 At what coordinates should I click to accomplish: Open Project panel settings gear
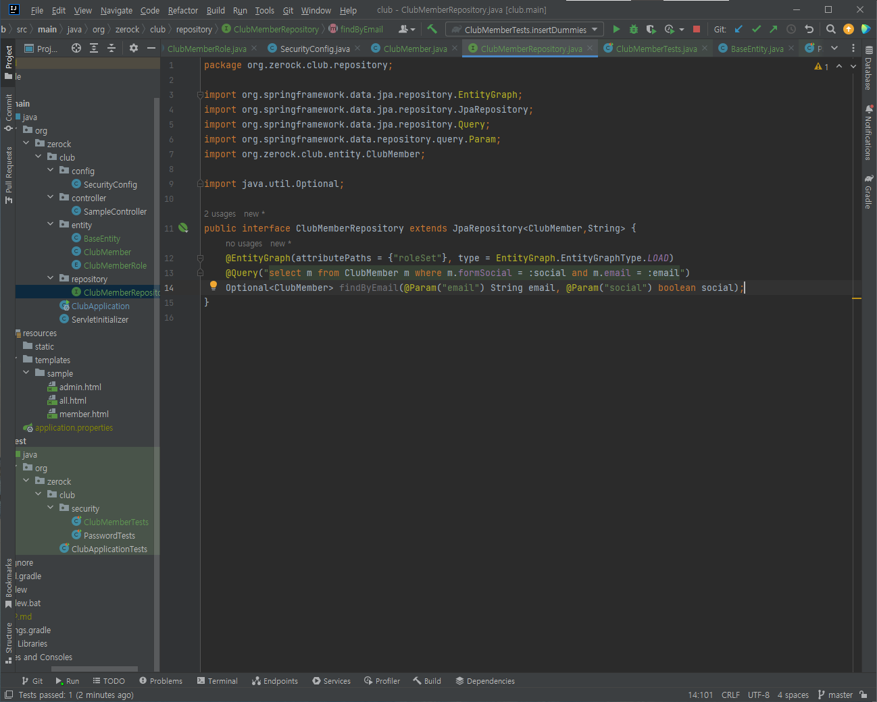[134, 48]
